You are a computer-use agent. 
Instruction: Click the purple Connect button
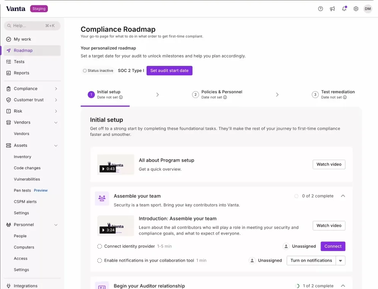[333, 246]
